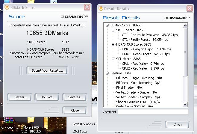This screenshot has width=197, height=134.
Task: Click the Result Details window title icon
Action: tap(101, 9)
